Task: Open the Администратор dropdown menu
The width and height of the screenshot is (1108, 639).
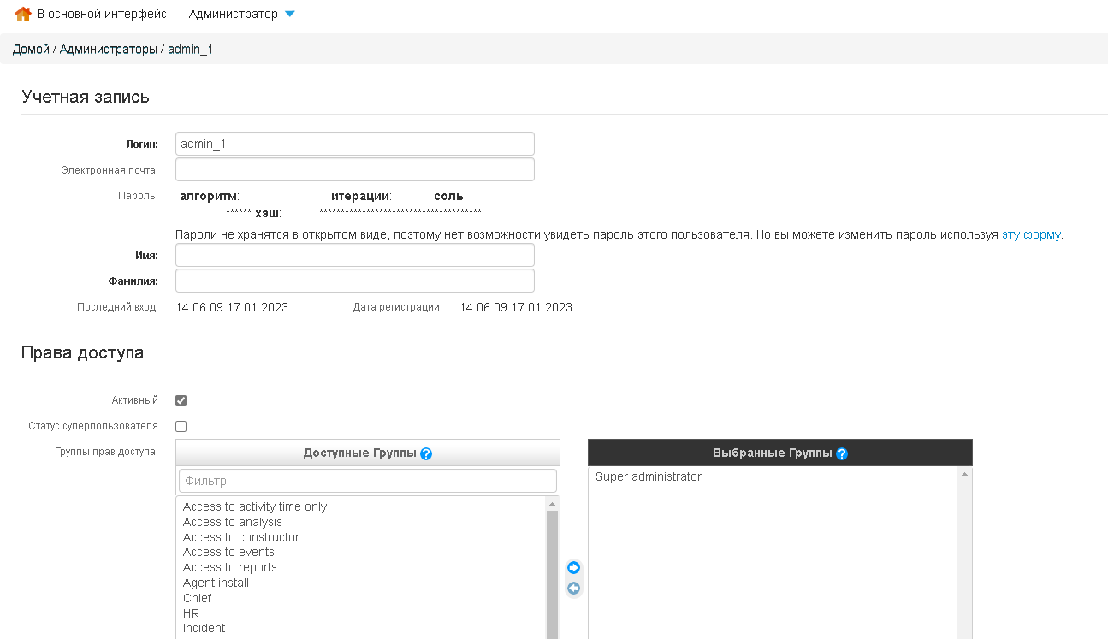Action: point(234,15)
